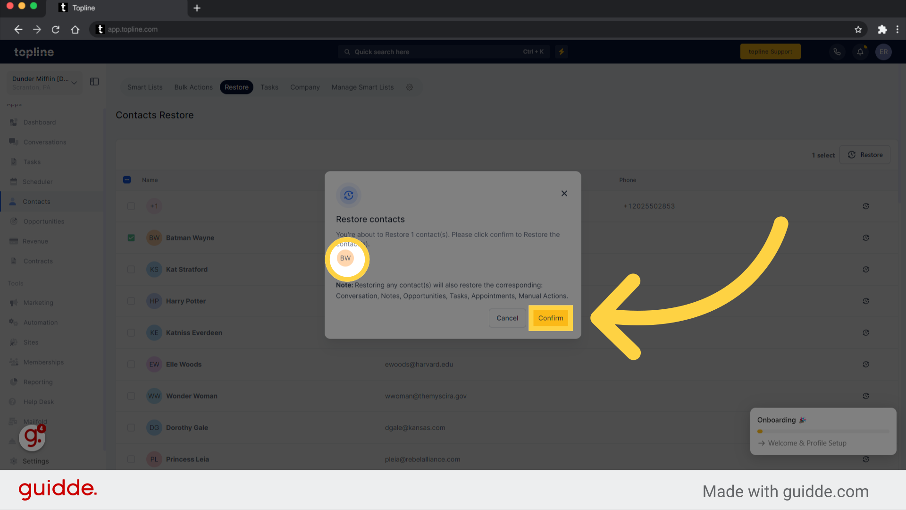Expand the Dunder Mifflin account dropdown
The width and height of the screenshot is (906, 510).
[x=44, y=83]
